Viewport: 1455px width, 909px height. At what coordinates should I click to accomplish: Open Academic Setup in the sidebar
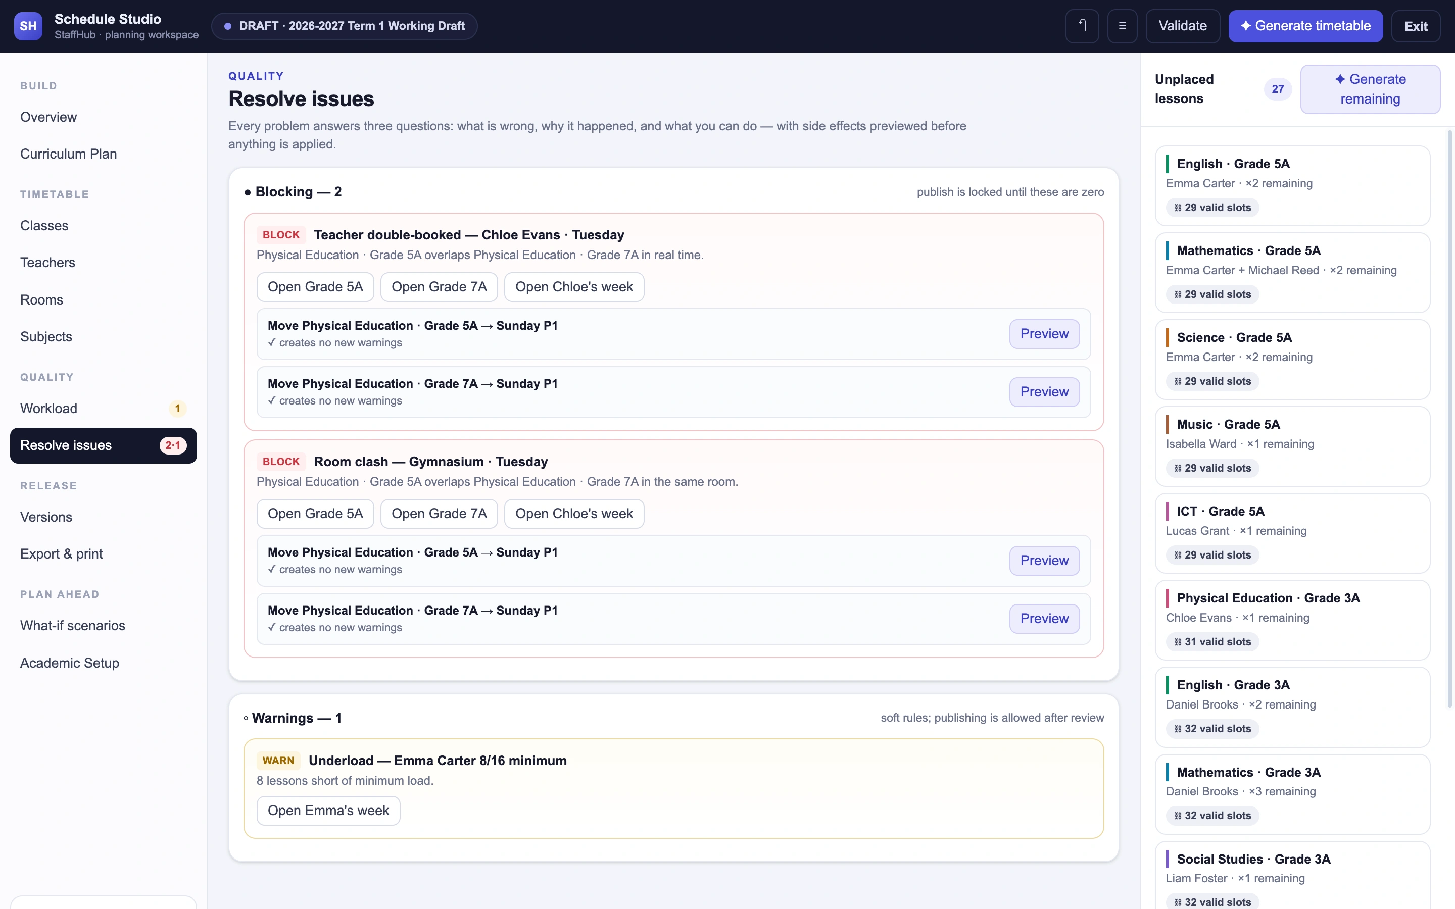pyautogui.click(x=104, y=663)
